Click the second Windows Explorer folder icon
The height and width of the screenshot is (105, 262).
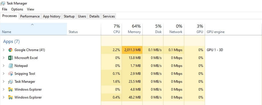pos(11,97)
